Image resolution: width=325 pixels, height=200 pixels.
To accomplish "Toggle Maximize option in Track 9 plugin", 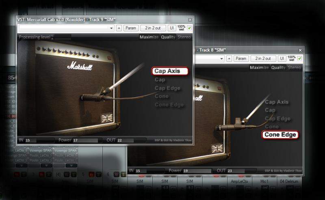I will coord(149,37).
